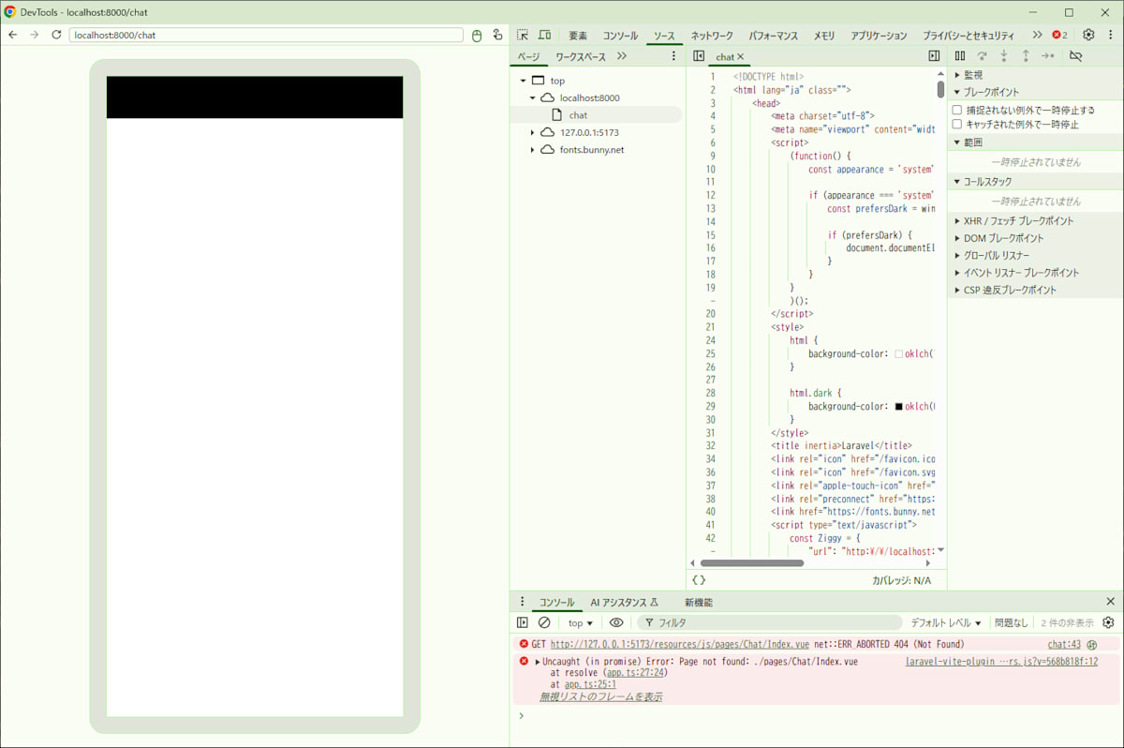The image size is (1124, 748).
Task: Click the app.ts:27:24 source link
Action: click(635, 673)
